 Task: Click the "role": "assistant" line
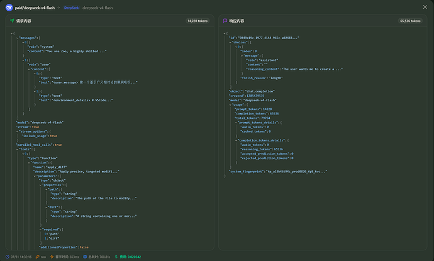262,60
